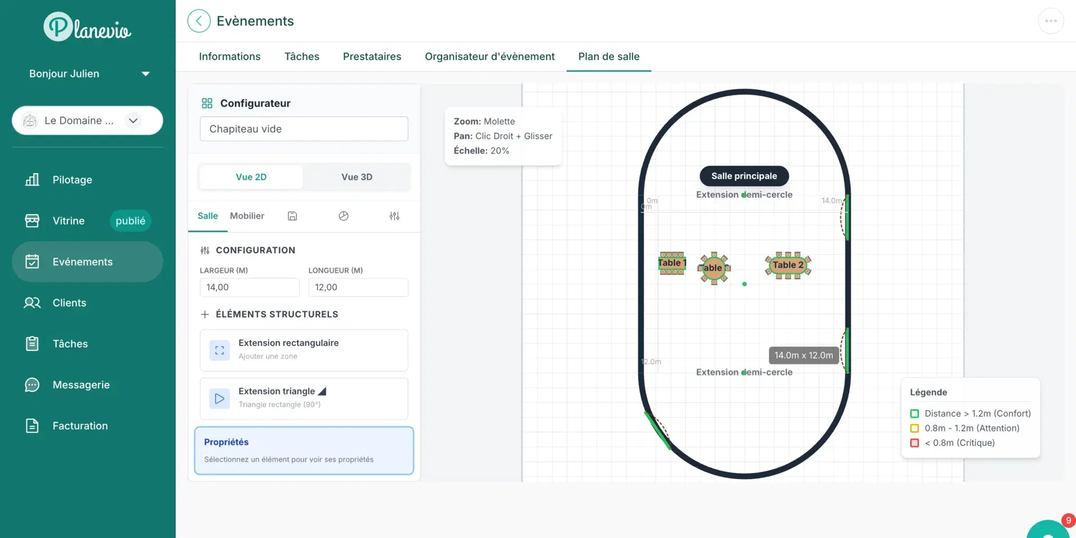Screen dimensions: 1076x538
Task: Add an Extension triangle element
Action: (x=304, y=398)
